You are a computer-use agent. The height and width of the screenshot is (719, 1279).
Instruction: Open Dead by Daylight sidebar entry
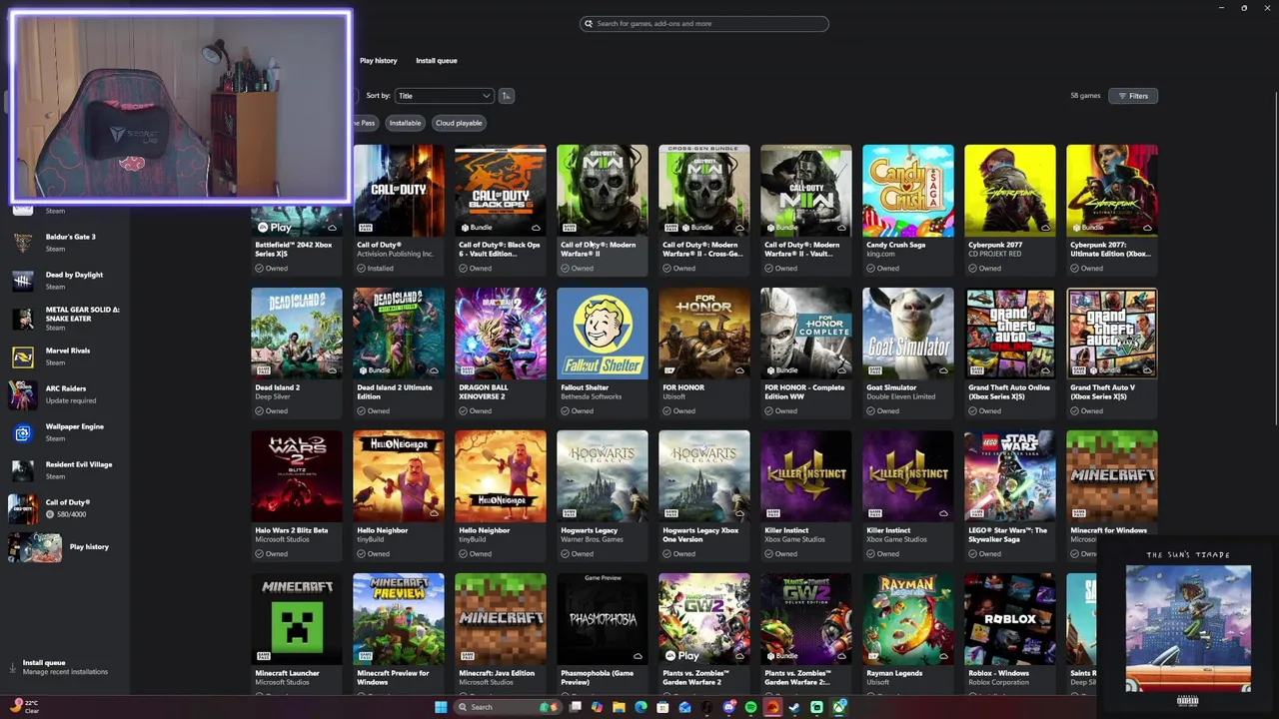[65, 281]
